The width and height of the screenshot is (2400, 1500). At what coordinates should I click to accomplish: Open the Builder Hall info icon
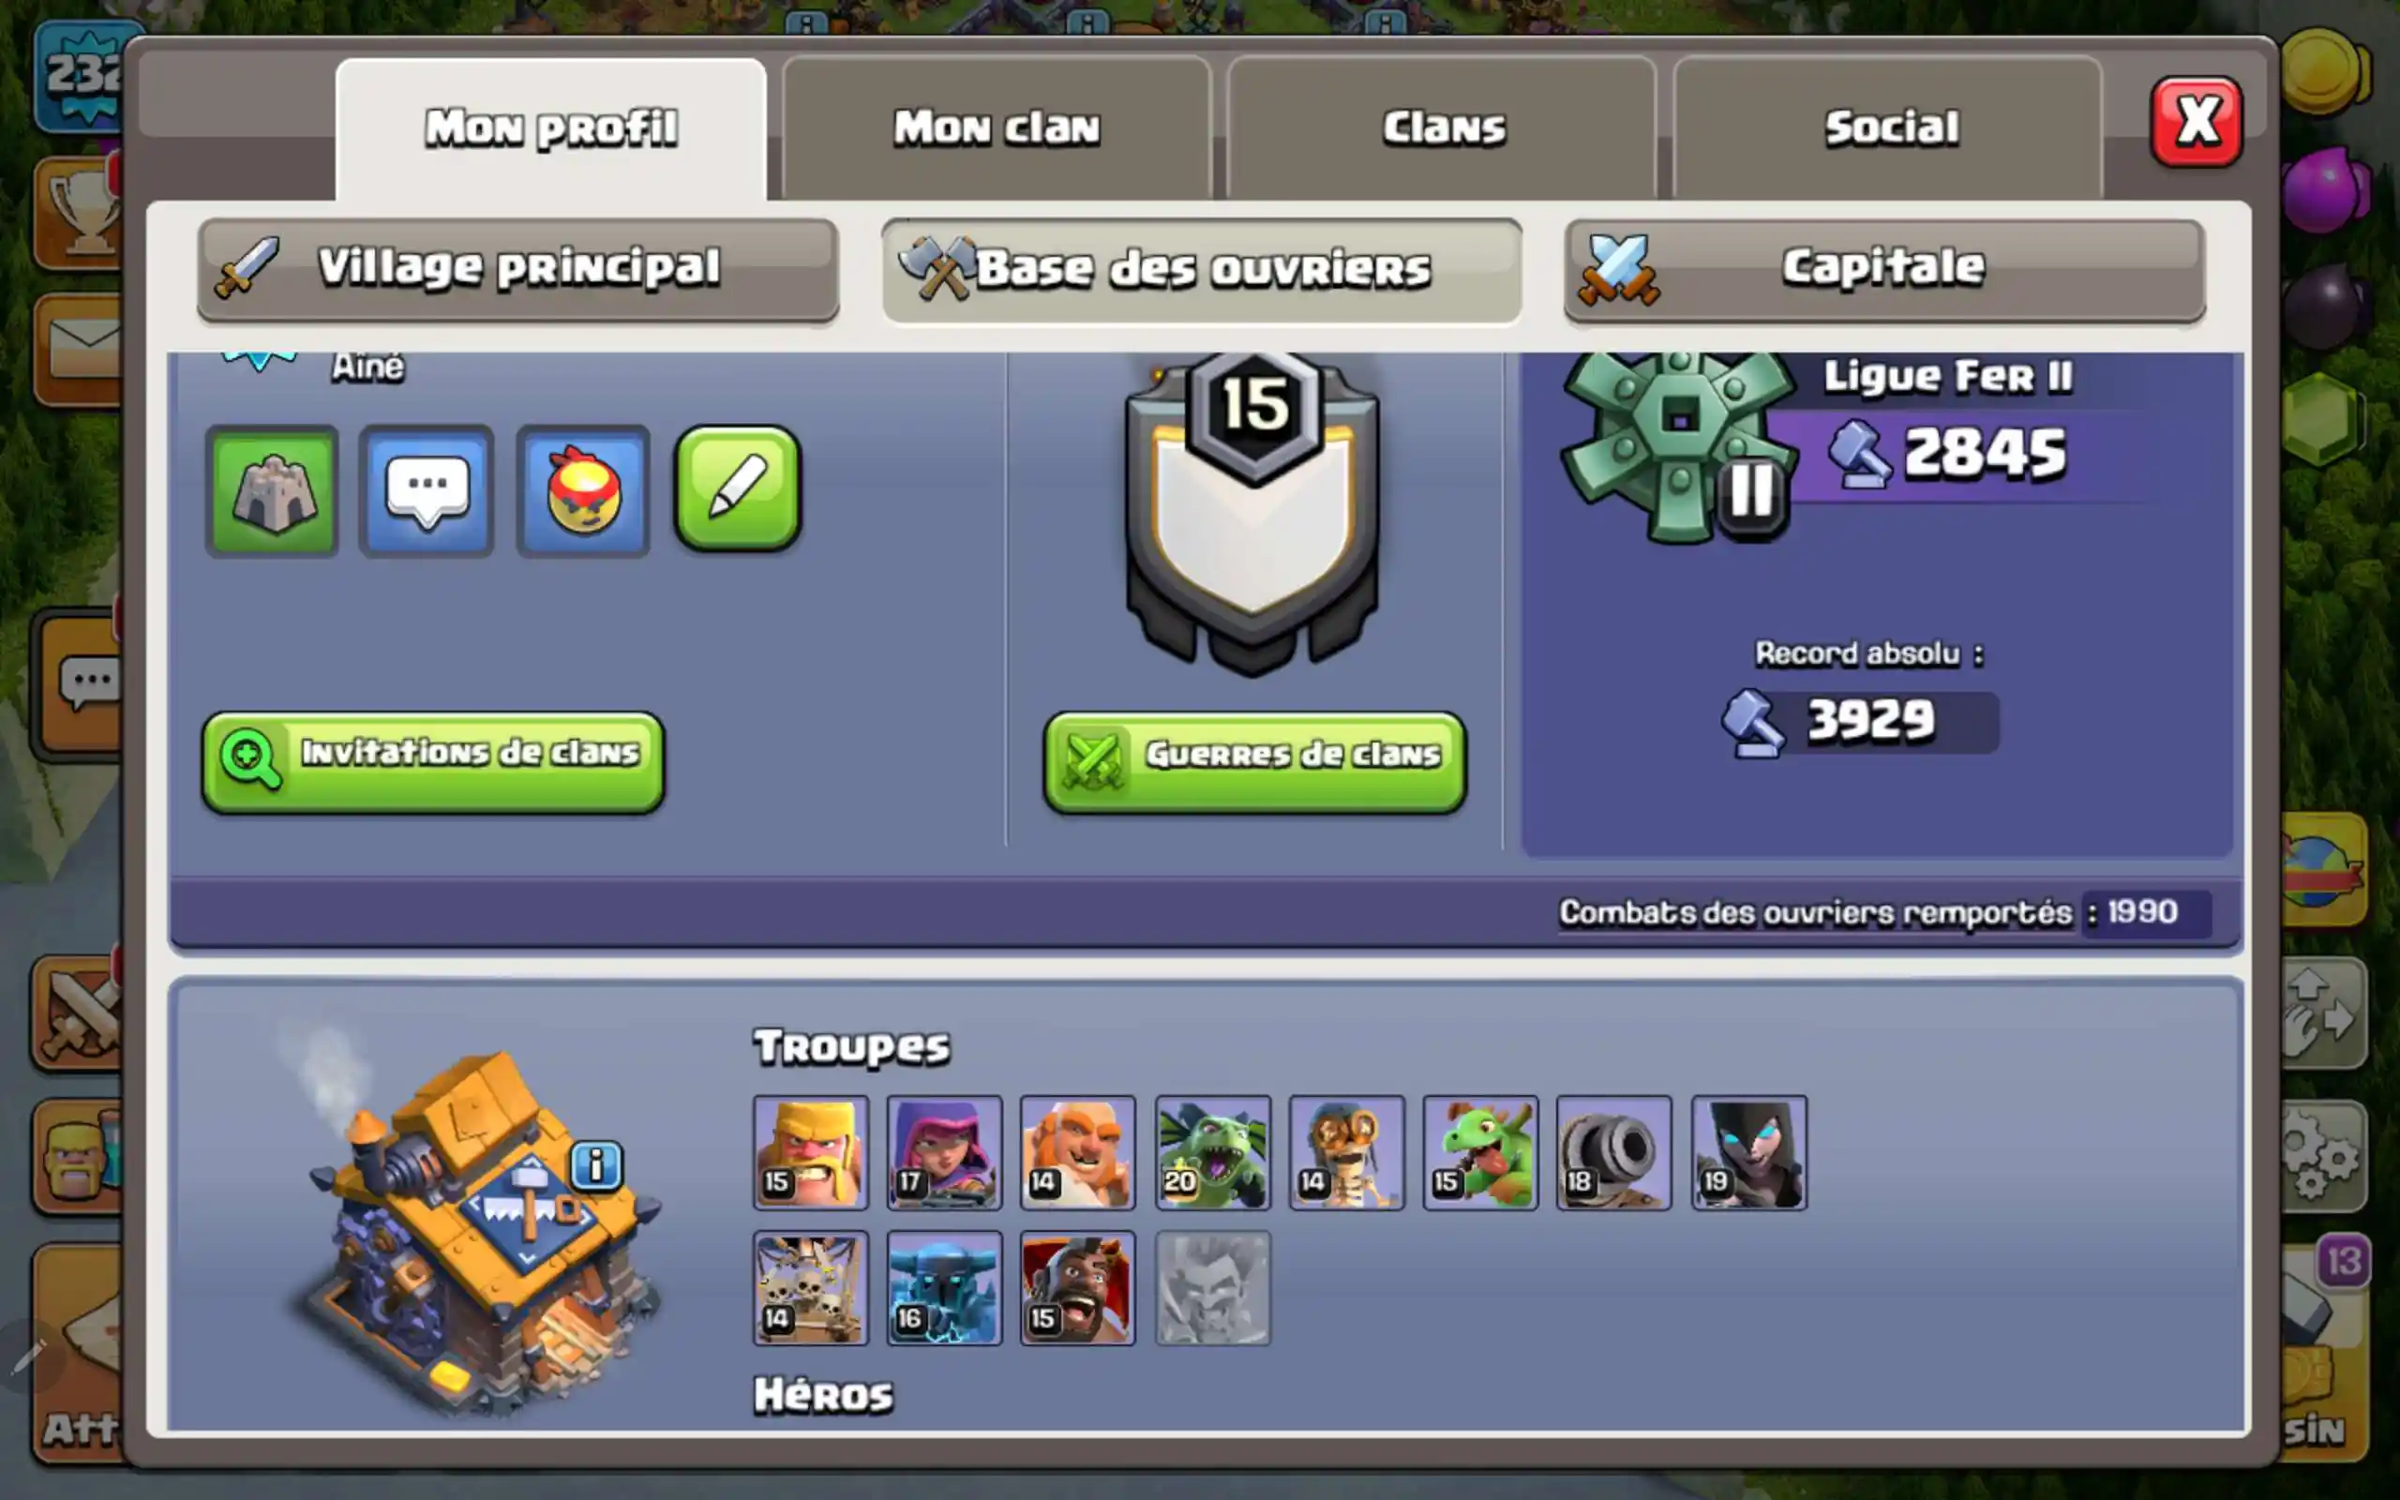596,1164
